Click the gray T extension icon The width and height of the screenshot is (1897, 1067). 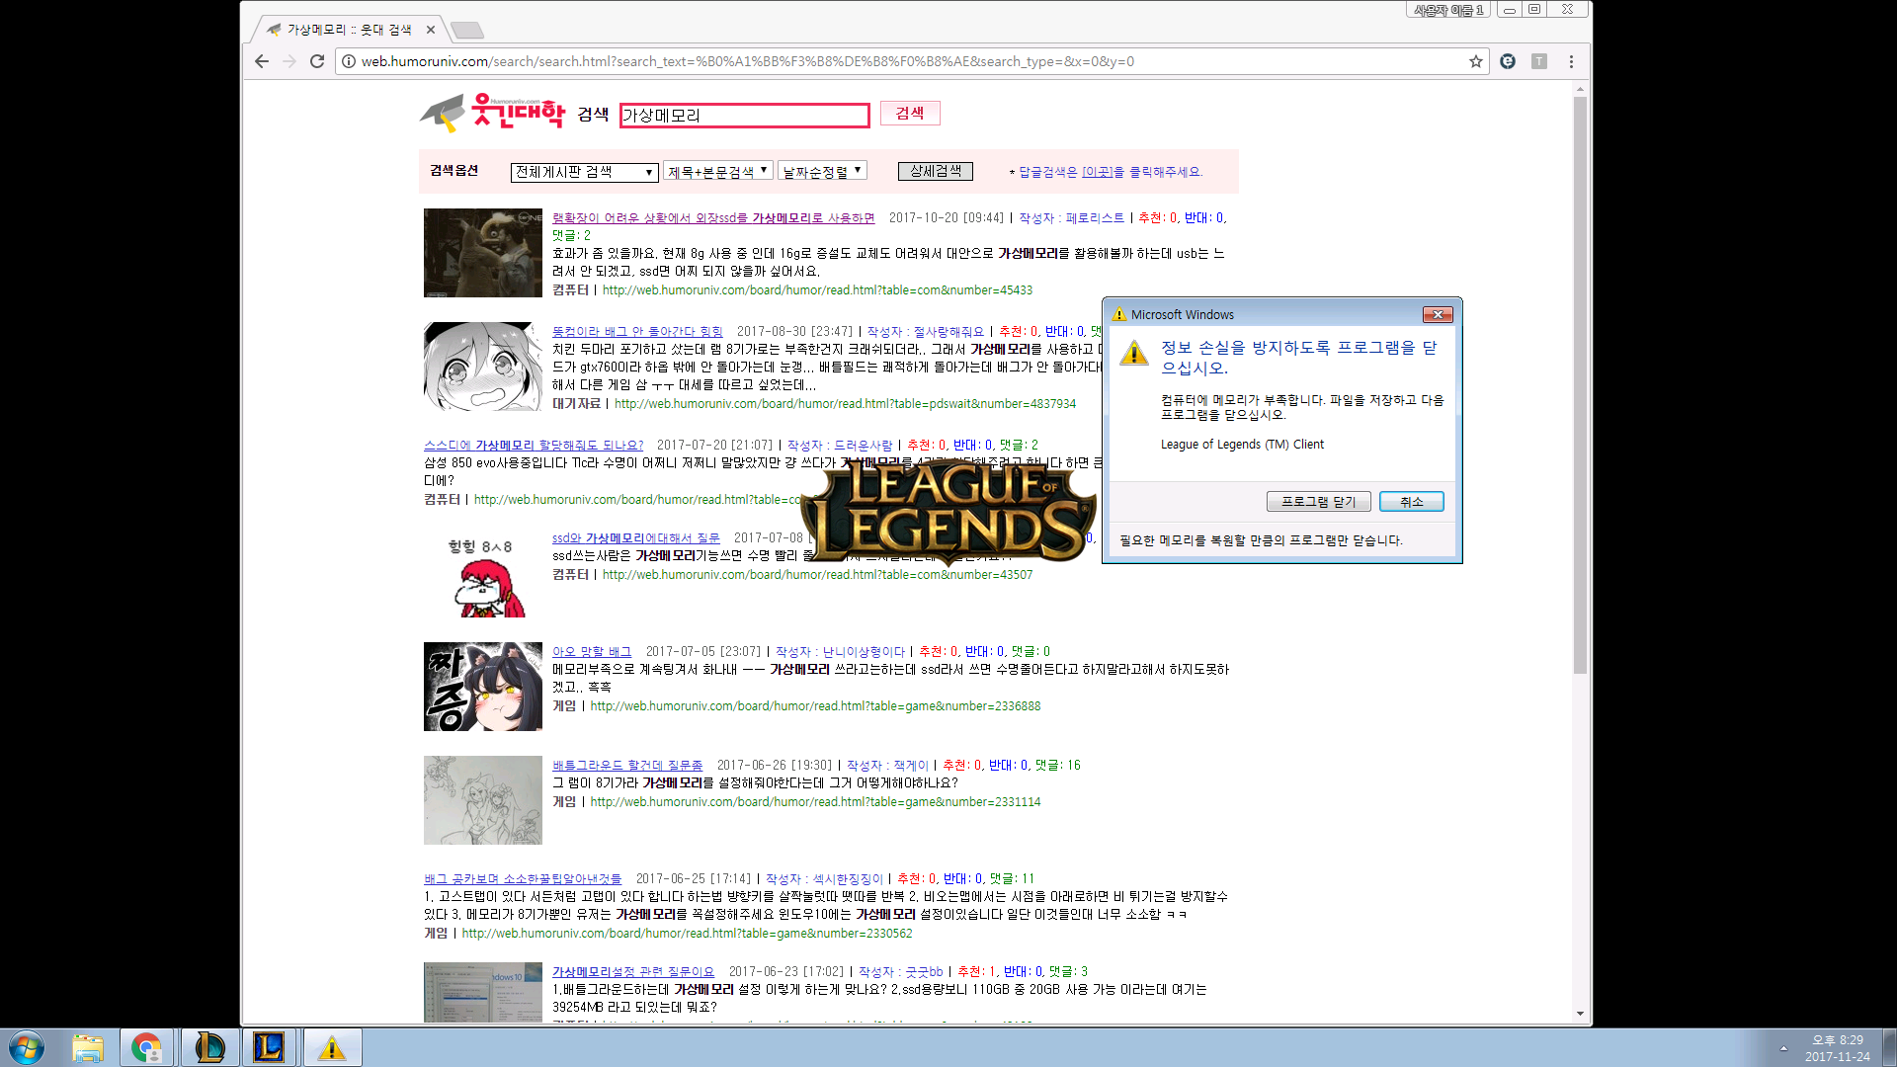click(x=1539, y=61)
